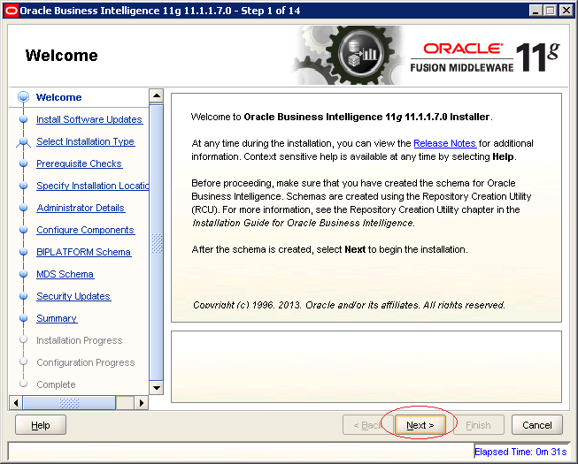Click the Select Installation Type branch icon
The width and height of the screenshot is (578, 464).
click(x=23, y=142)
